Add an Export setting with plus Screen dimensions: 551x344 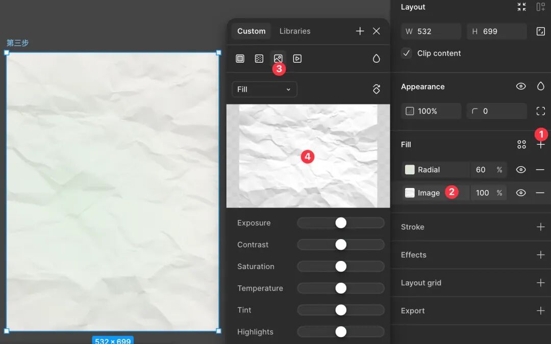541,311
